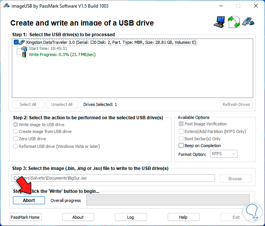Close the imageUSB window

point(256,6)
